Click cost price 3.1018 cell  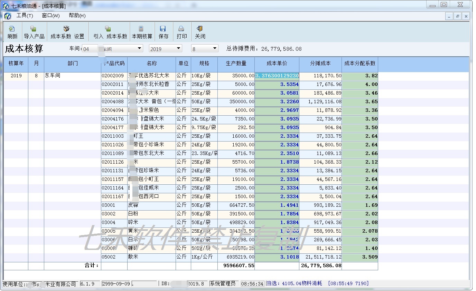(277, 257)
